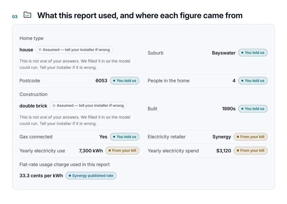Click the 'Built' label

pyautogui.click(x=152, y=109)
